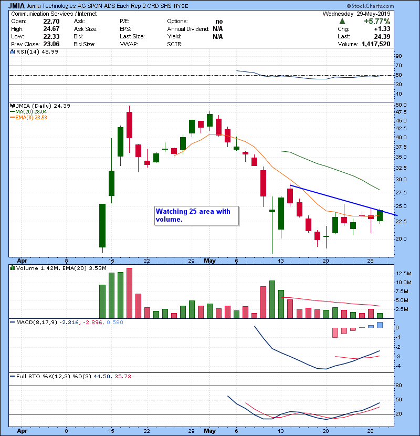Click the SCTR label
420x436 pixels.
pos(174,44)
